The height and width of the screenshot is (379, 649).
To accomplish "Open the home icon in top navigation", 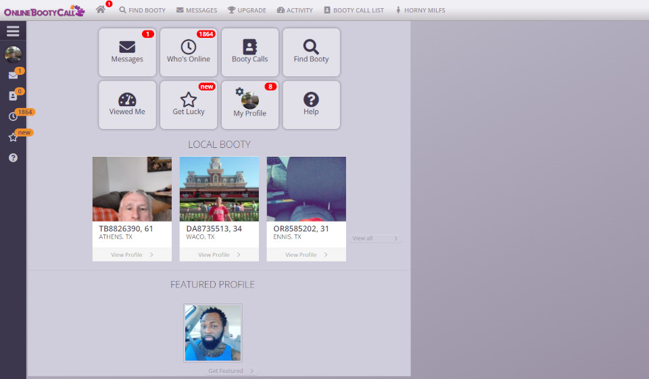I will coord(101,9).
